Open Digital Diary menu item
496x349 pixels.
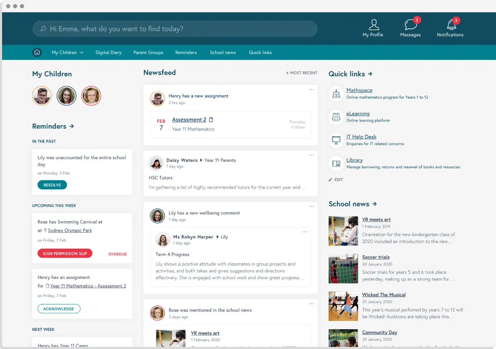point(108,52)
